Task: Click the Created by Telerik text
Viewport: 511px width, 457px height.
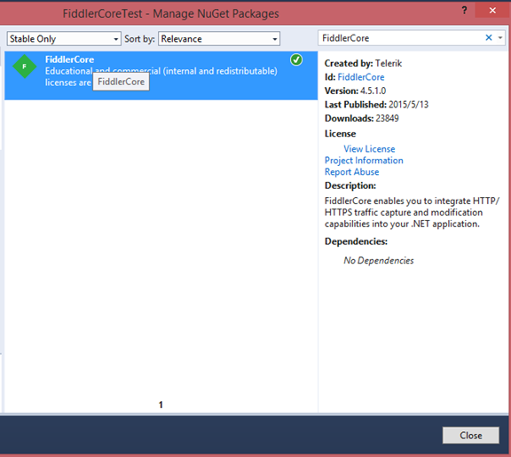Action: (x=363, y=63)
